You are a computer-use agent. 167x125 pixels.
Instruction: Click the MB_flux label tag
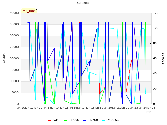click(x=29, y=11)
